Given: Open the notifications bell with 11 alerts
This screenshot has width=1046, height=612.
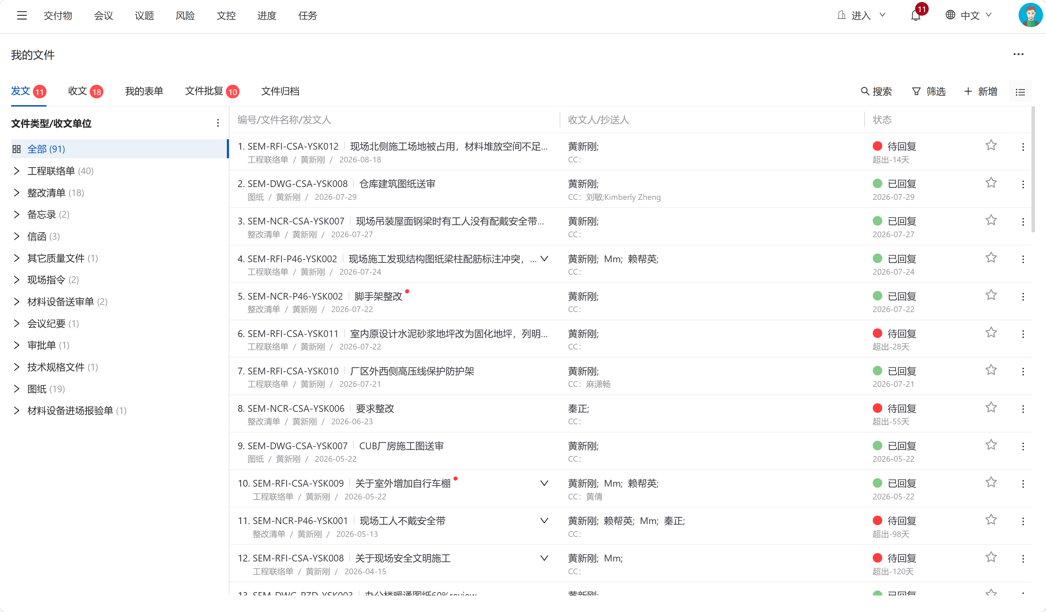Looking at the screenshot, I should click(916, 16).
